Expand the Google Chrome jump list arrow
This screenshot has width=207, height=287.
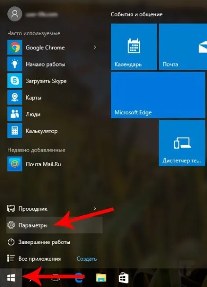click(95, 47)
